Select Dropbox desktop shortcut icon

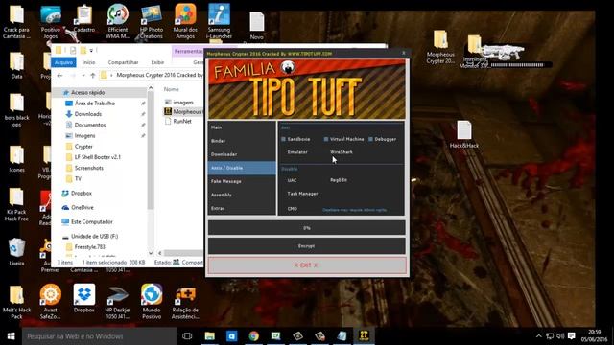tap(83, 298)
